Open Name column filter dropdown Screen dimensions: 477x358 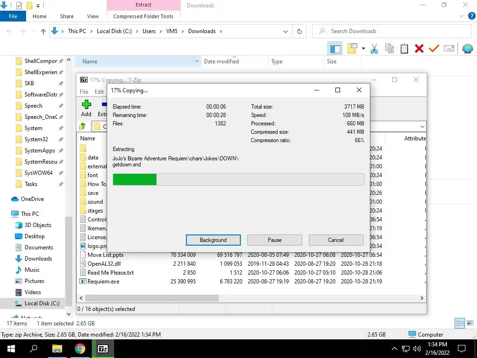click(197, 61)
